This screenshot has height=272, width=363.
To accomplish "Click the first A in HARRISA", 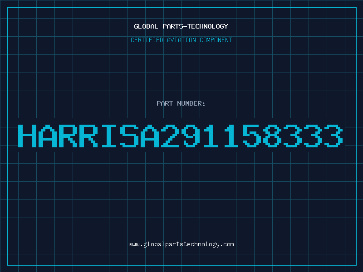I will tap(48, 136).
